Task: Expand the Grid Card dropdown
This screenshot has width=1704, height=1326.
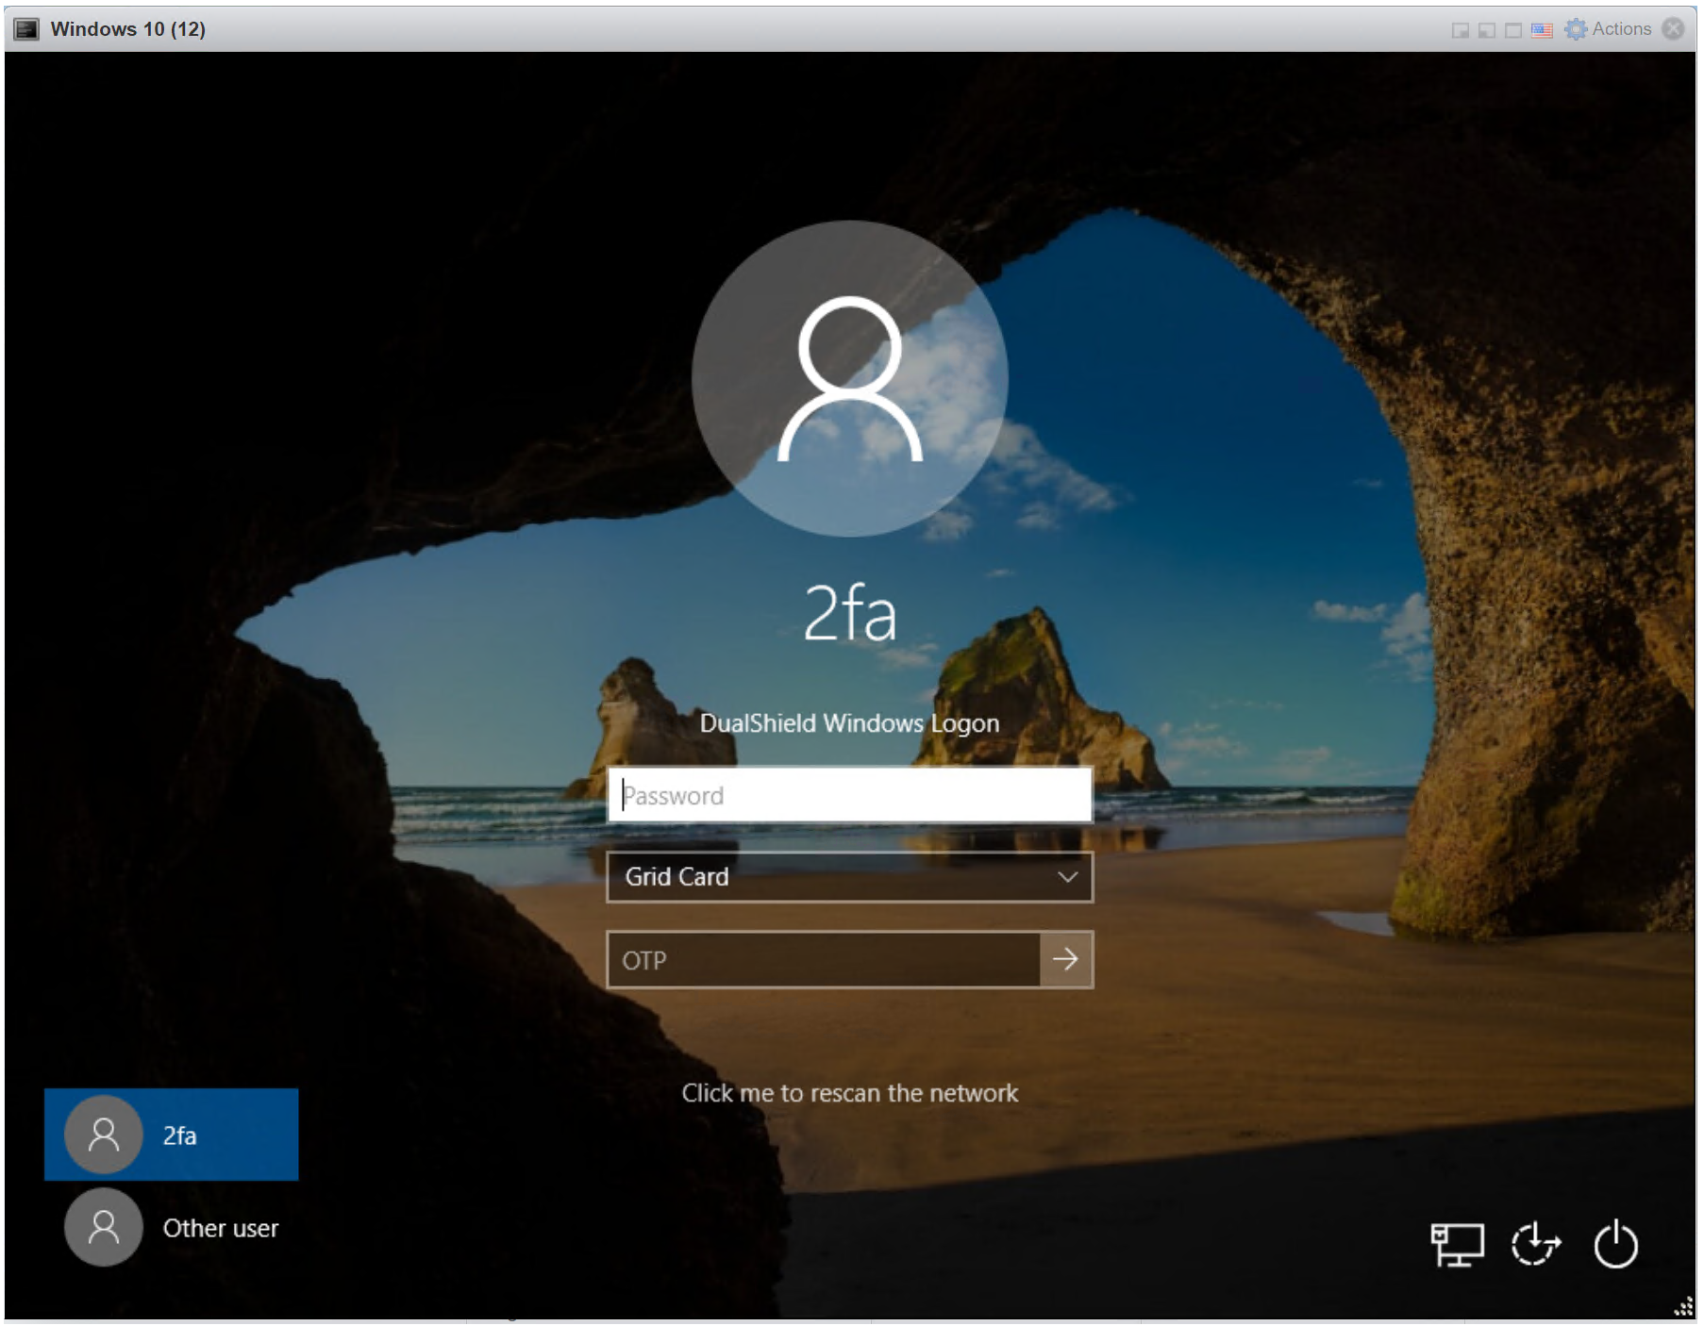Action: (x=849, y=877)
